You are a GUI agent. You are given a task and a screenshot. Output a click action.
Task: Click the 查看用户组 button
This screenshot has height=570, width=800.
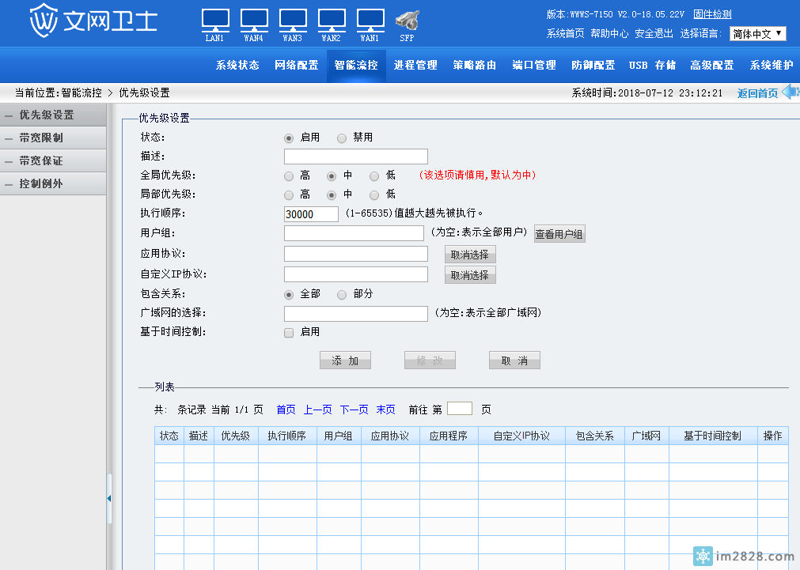click(559, 234)
